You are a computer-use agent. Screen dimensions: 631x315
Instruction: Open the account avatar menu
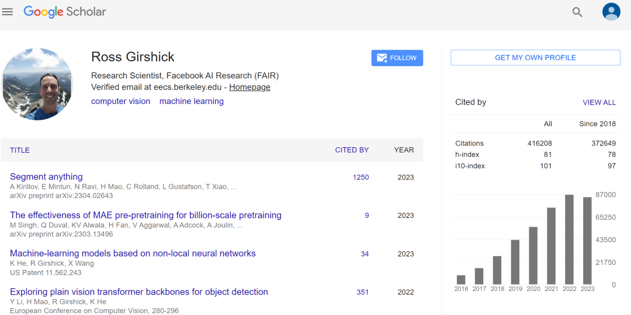point(611,12)
